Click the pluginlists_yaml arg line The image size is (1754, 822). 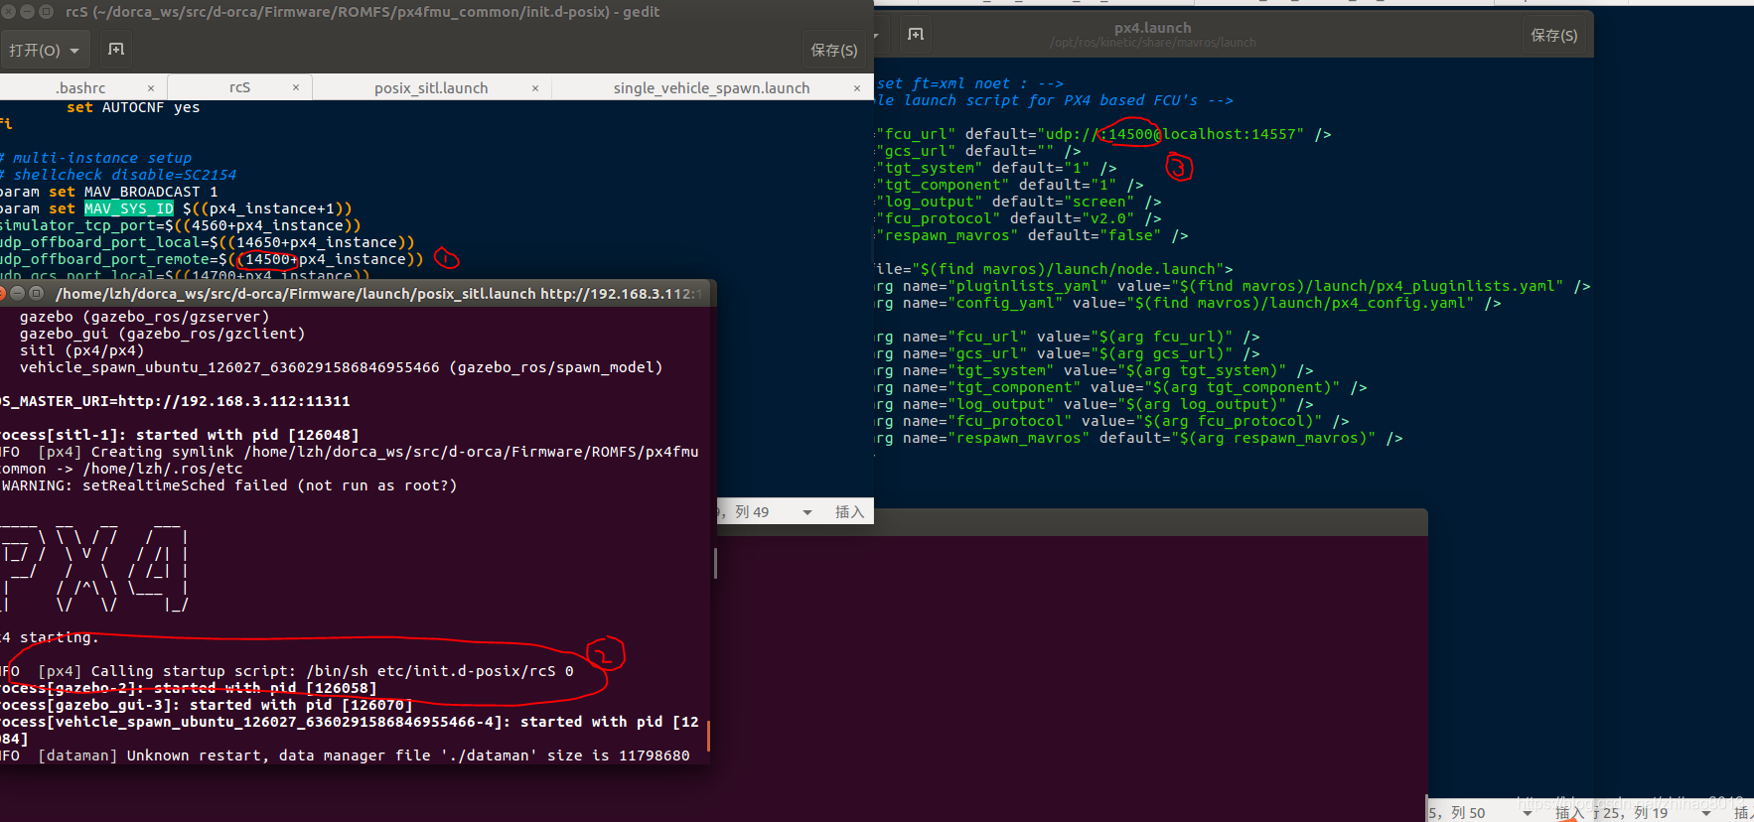tap(1233, 286)
